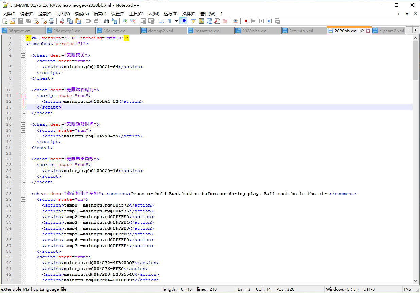
Task: Toggle the INS insert mode indicator
Action: (x=407, y=289)
